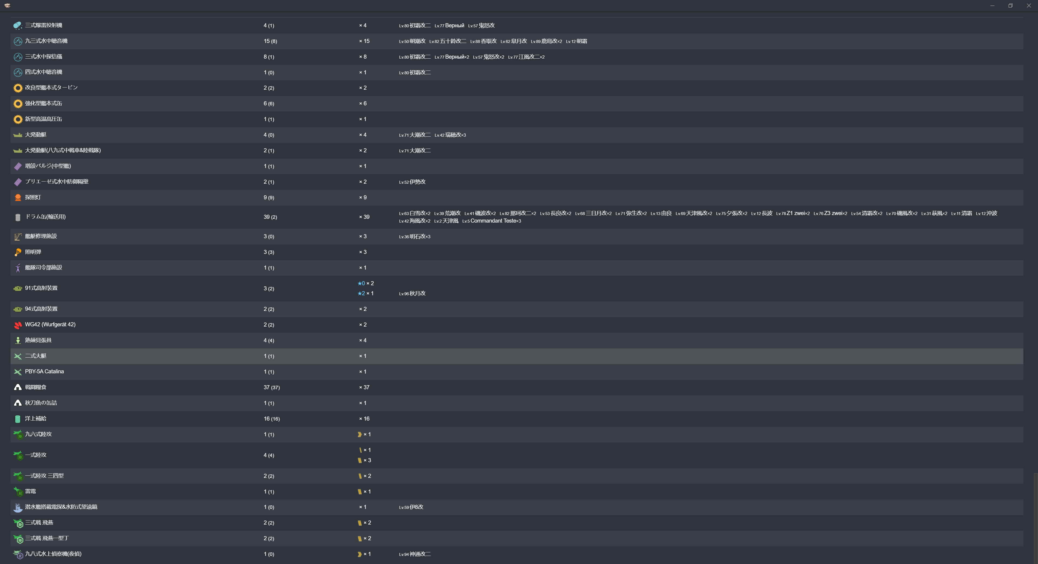Click the drum canister icon for ドラム缶(輸送用)

tap(17, 217)
